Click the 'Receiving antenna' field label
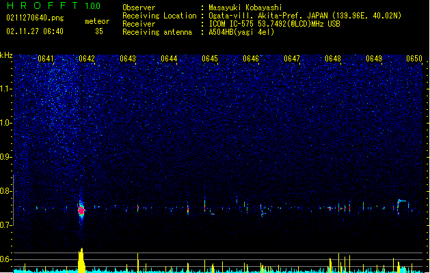430x273 pixels. [x=157, y=32]
